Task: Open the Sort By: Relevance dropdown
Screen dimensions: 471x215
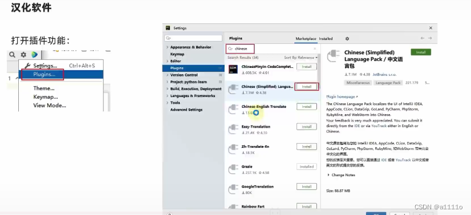Action: pos(301,58)
